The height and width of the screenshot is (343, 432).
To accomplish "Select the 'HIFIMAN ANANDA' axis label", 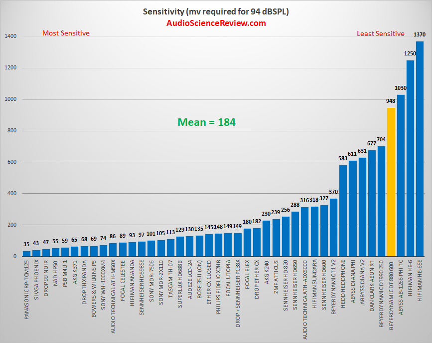I will [132, 283].
